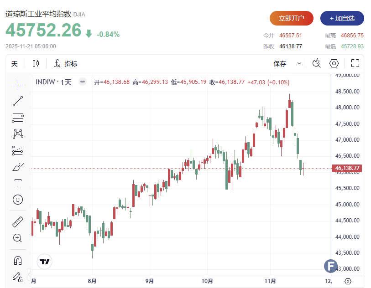Click the zoom in magnifier tool

18,238
